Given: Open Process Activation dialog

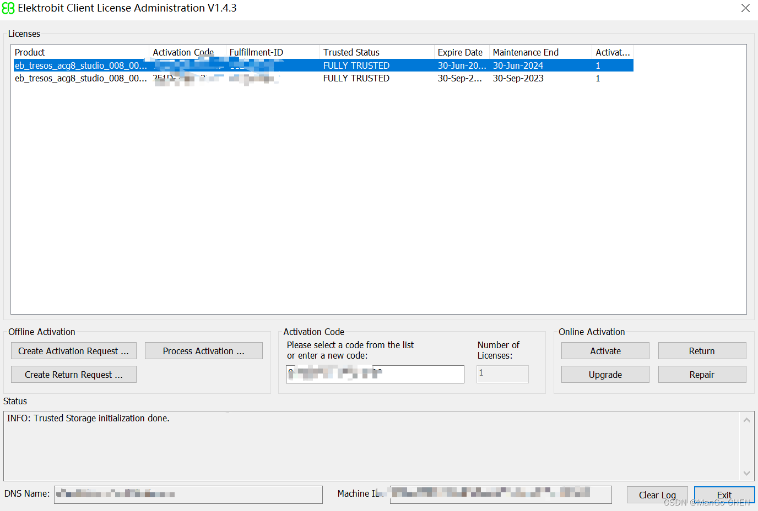Looking at the screenshot, I should [204, 351].
